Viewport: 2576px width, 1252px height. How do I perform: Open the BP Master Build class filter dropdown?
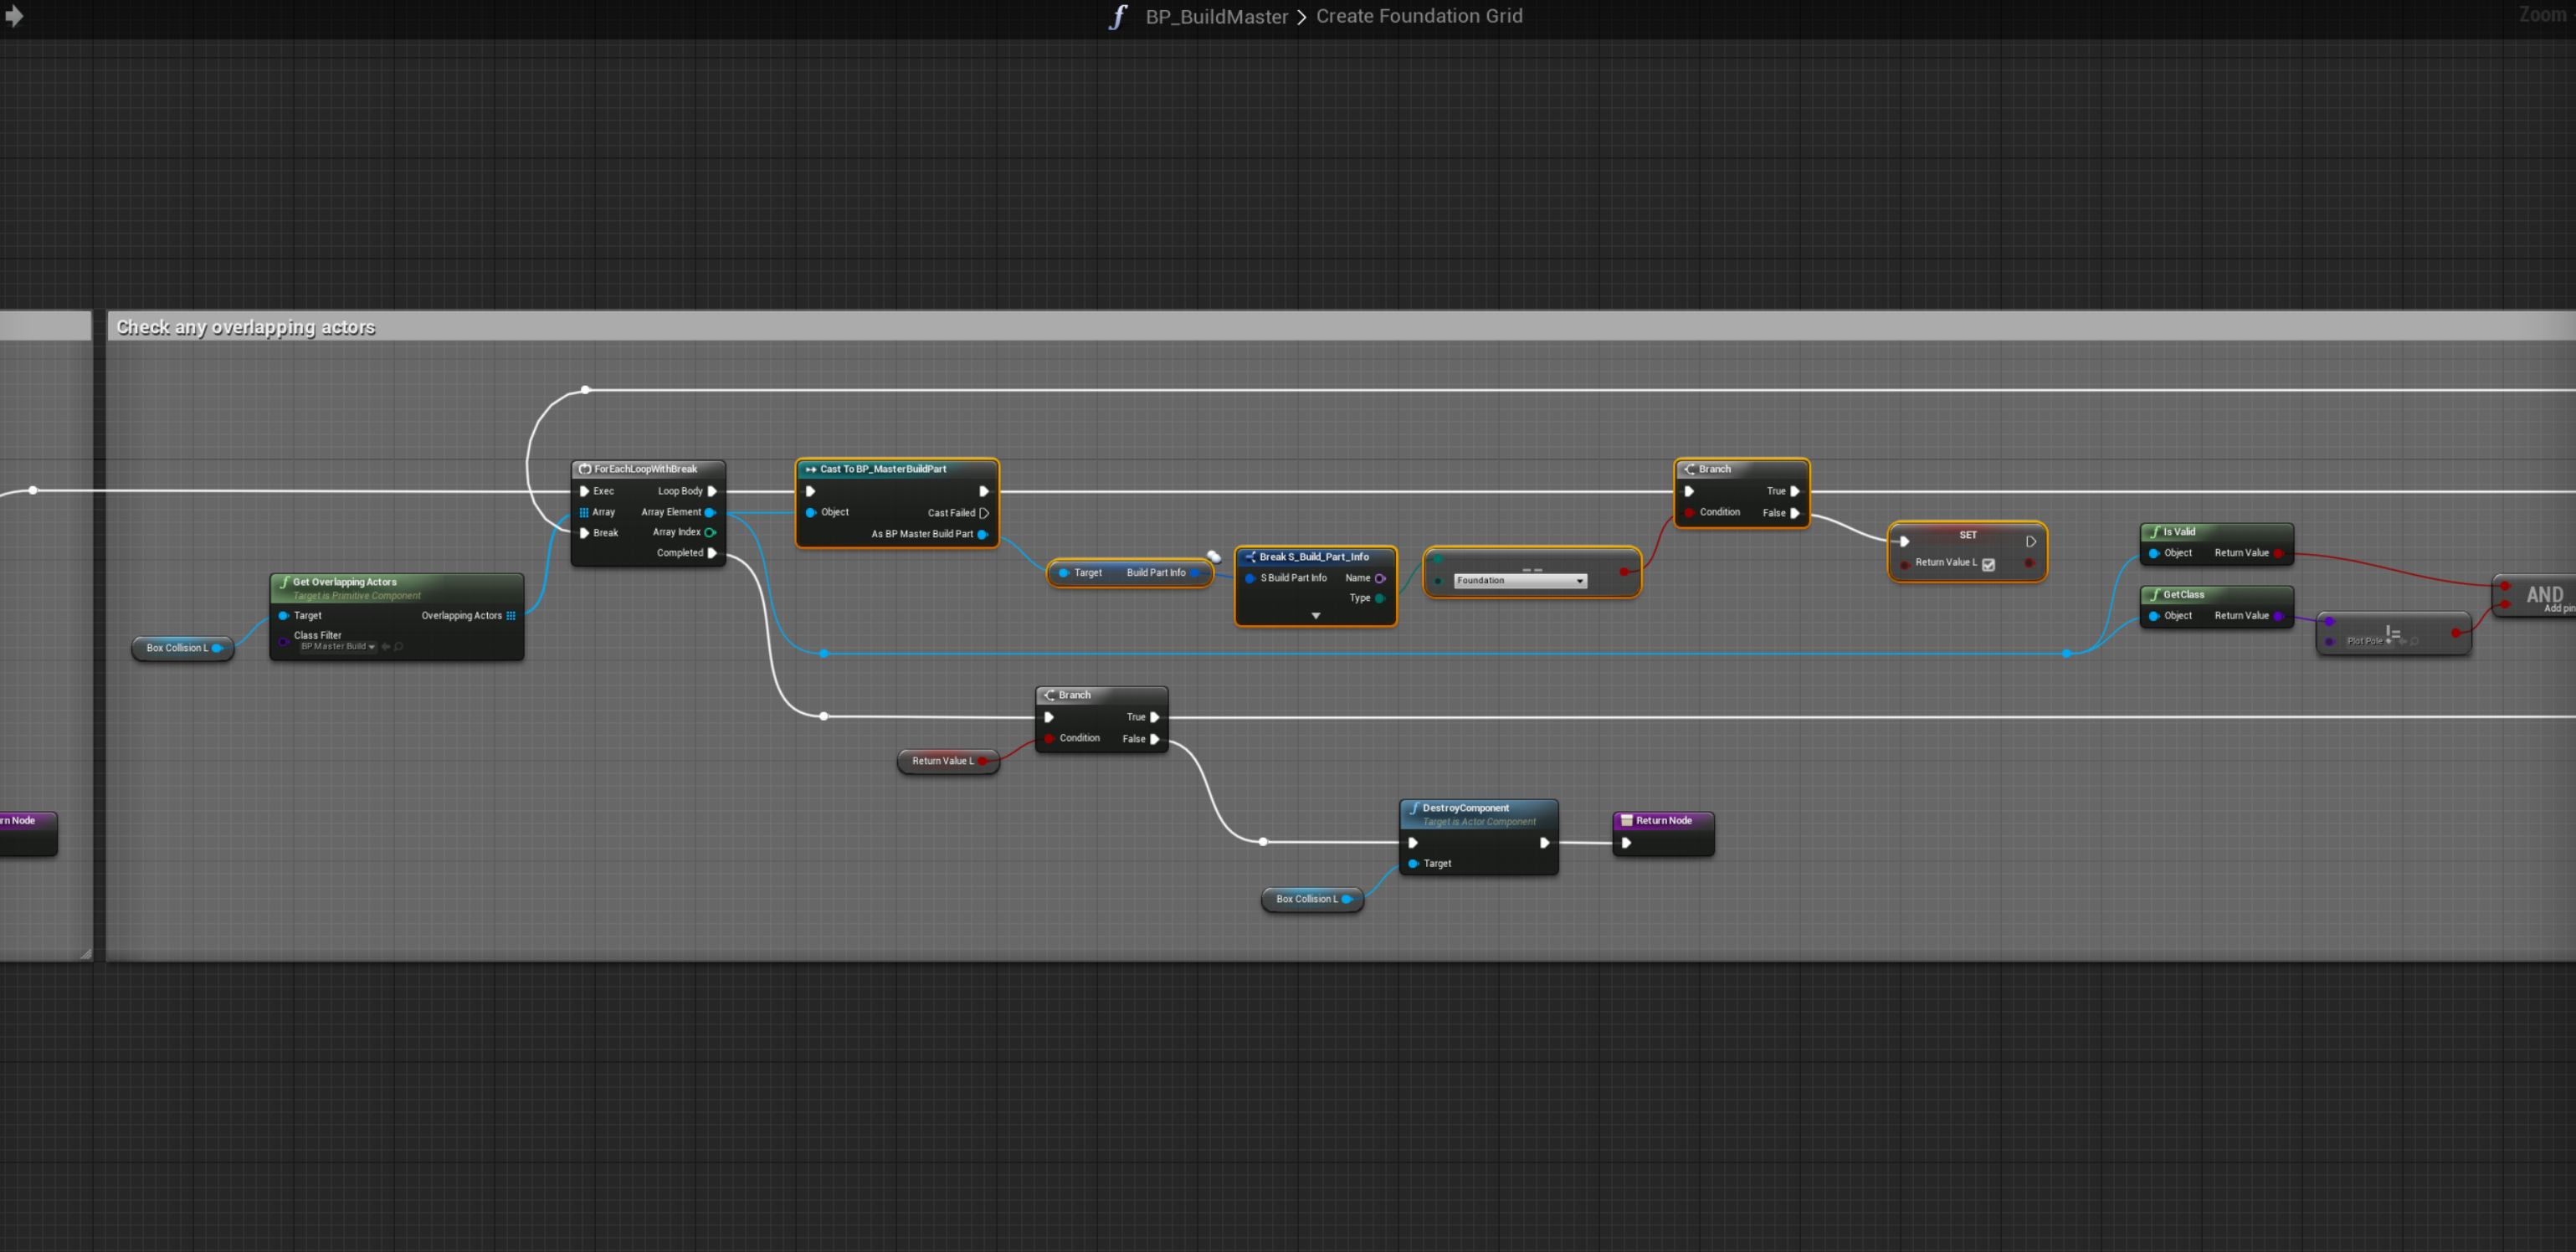[337, 647]
